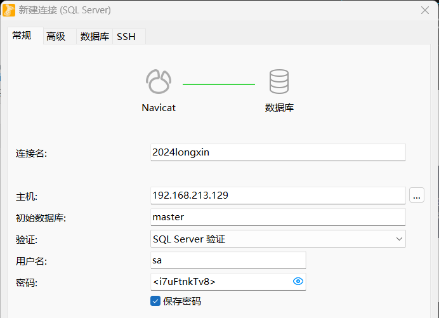Click the Navicat logo icon in diagram
Screen dimensions: 439x318
159,81
